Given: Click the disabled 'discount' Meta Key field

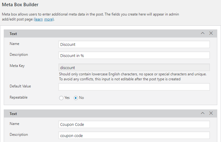Looking at the screenshot, I should point(134,67).
